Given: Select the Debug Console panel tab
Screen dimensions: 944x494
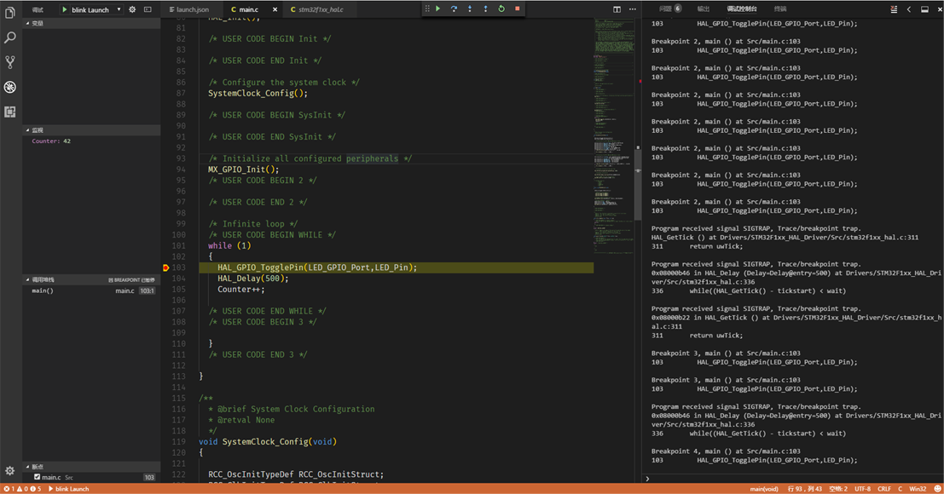Looking at the screenshot, I should pyautogui.click(x=742, y=9).
